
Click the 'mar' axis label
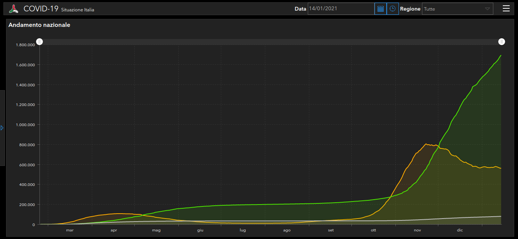coord(70,230)
